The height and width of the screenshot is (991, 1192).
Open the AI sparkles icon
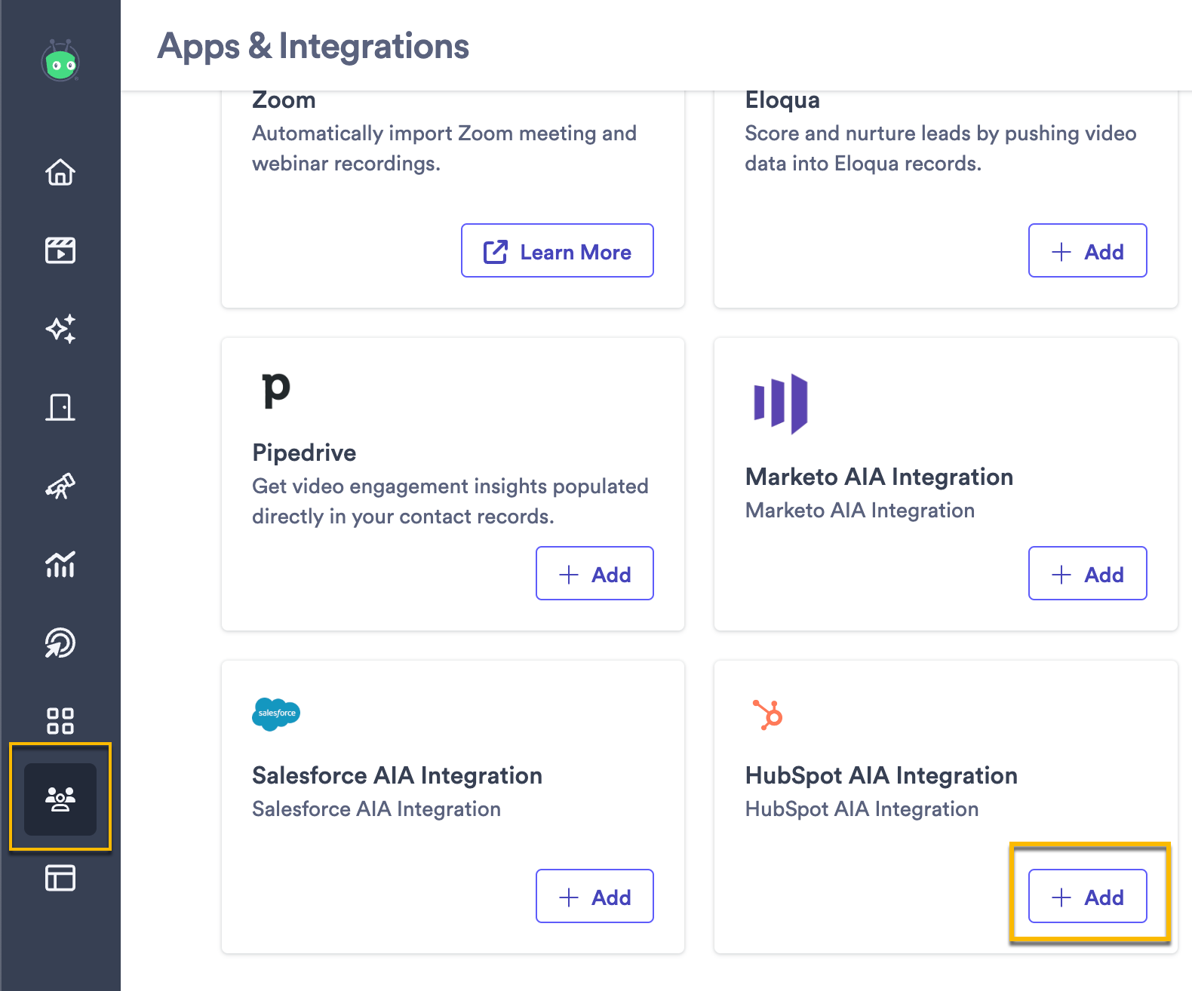pyautogui.click(x=60, y=329)
